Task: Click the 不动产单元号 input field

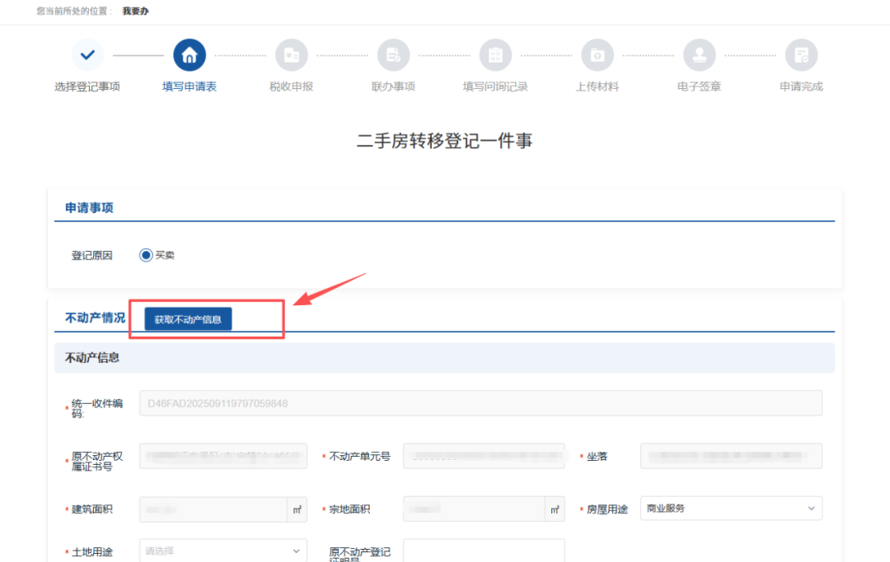Action: 484,456
